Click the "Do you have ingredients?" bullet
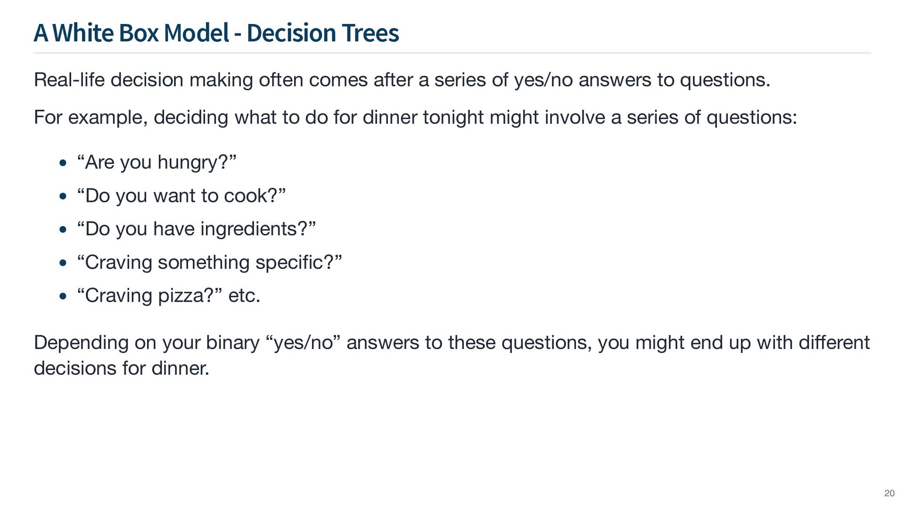 point(196,229)
